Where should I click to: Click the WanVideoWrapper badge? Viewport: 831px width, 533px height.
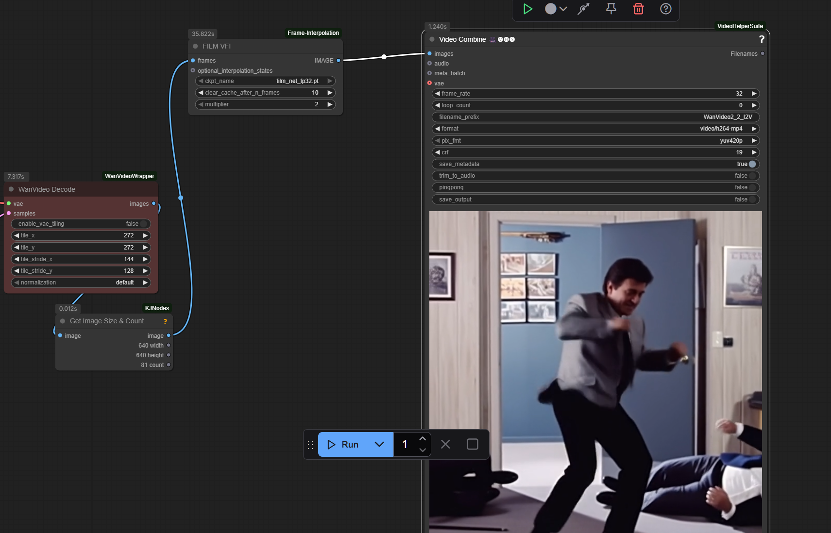pyautogui.click(x=129, y=176)
